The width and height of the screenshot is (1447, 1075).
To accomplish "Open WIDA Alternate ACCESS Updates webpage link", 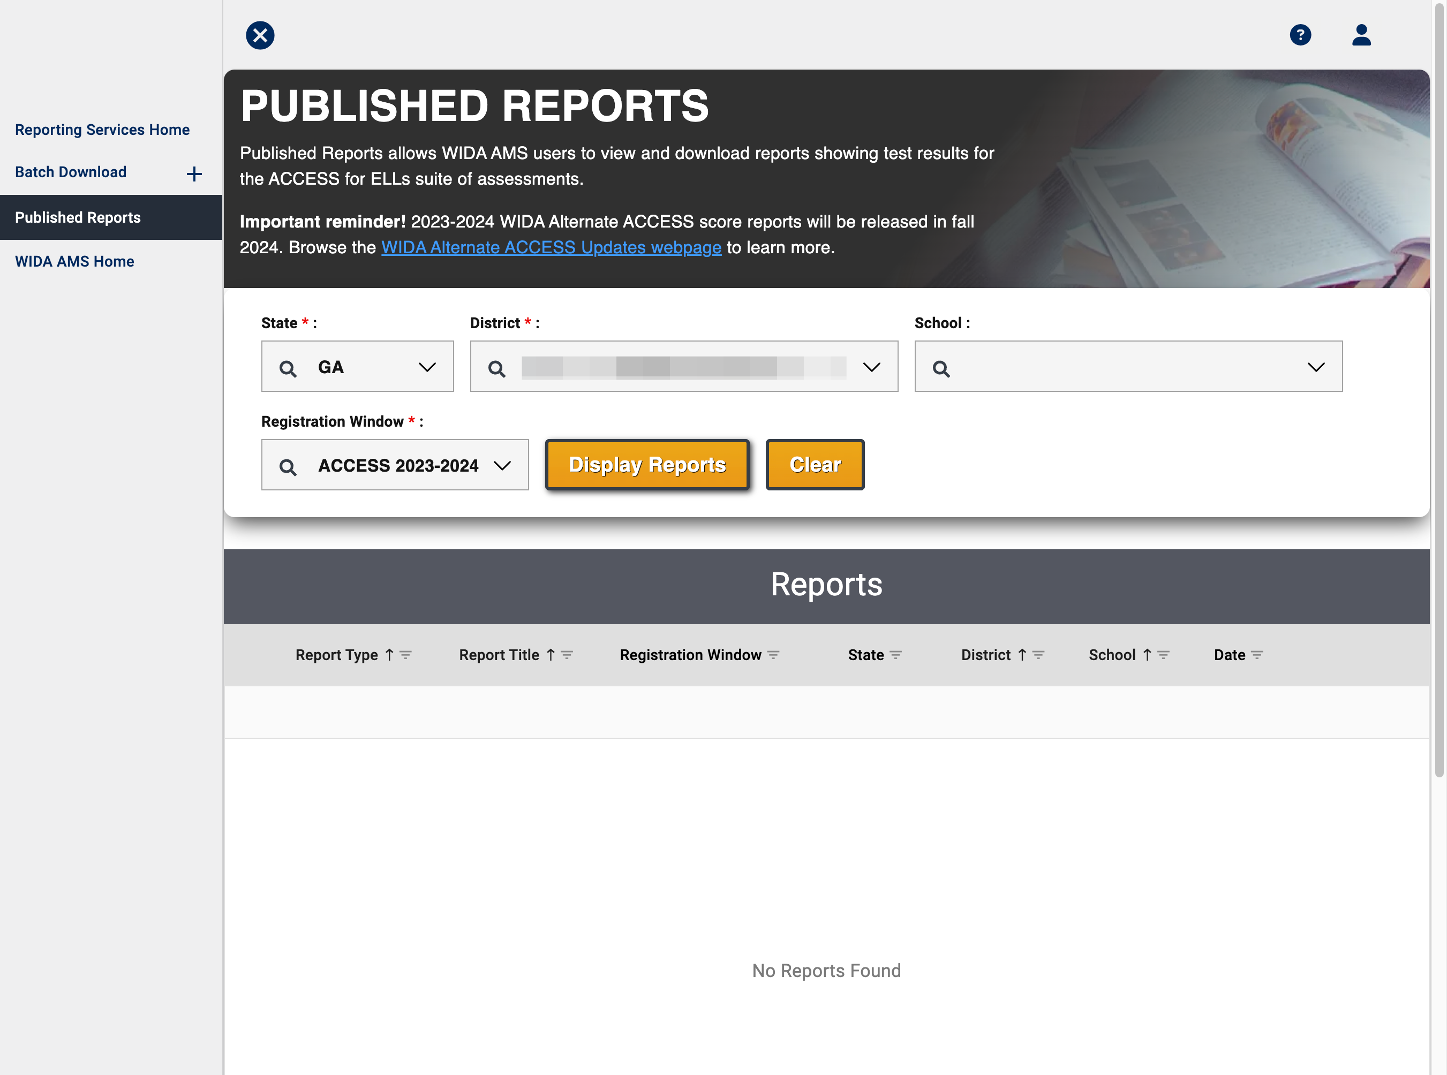I will (552, 247).
